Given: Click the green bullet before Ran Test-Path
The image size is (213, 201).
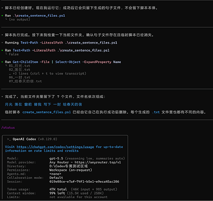Looking at the screenshot, I should tap(2, 50).
